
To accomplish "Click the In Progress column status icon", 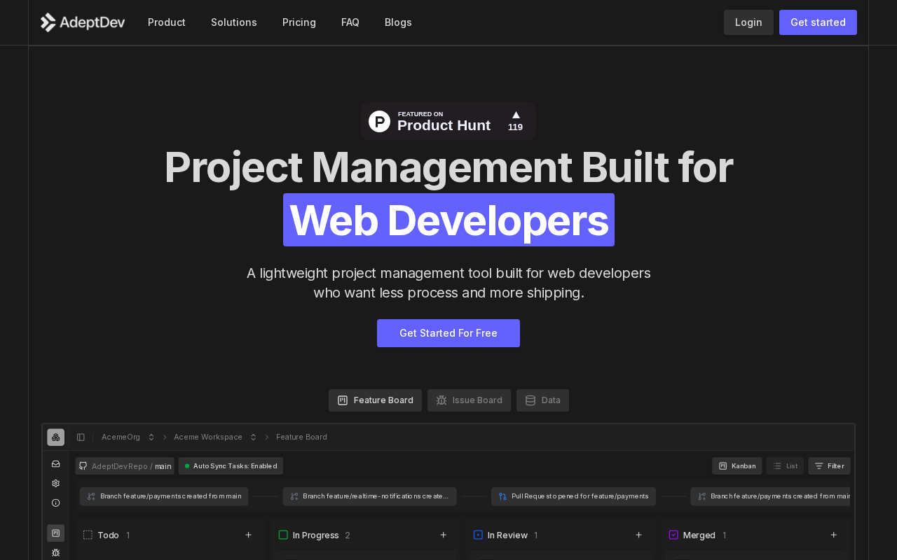I will 283,535.
